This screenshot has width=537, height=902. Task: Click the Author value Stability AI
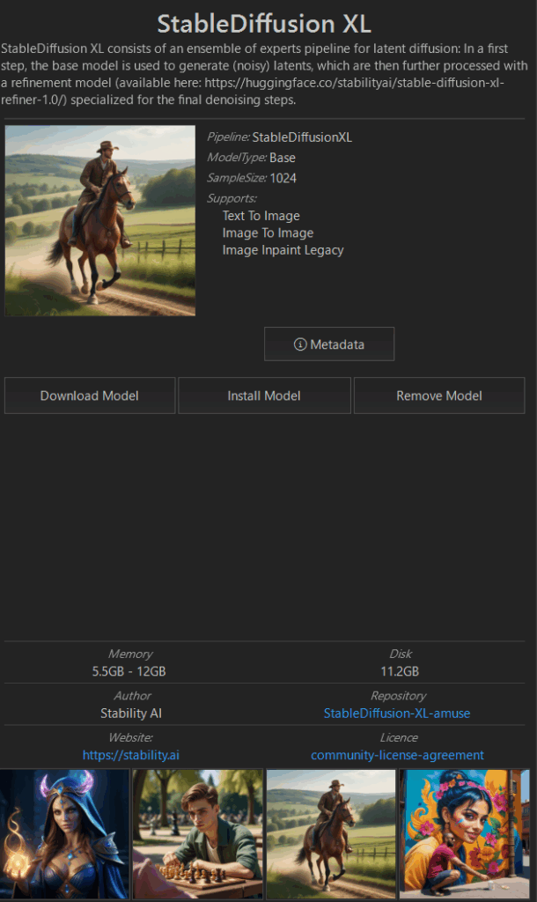(131, 713)
